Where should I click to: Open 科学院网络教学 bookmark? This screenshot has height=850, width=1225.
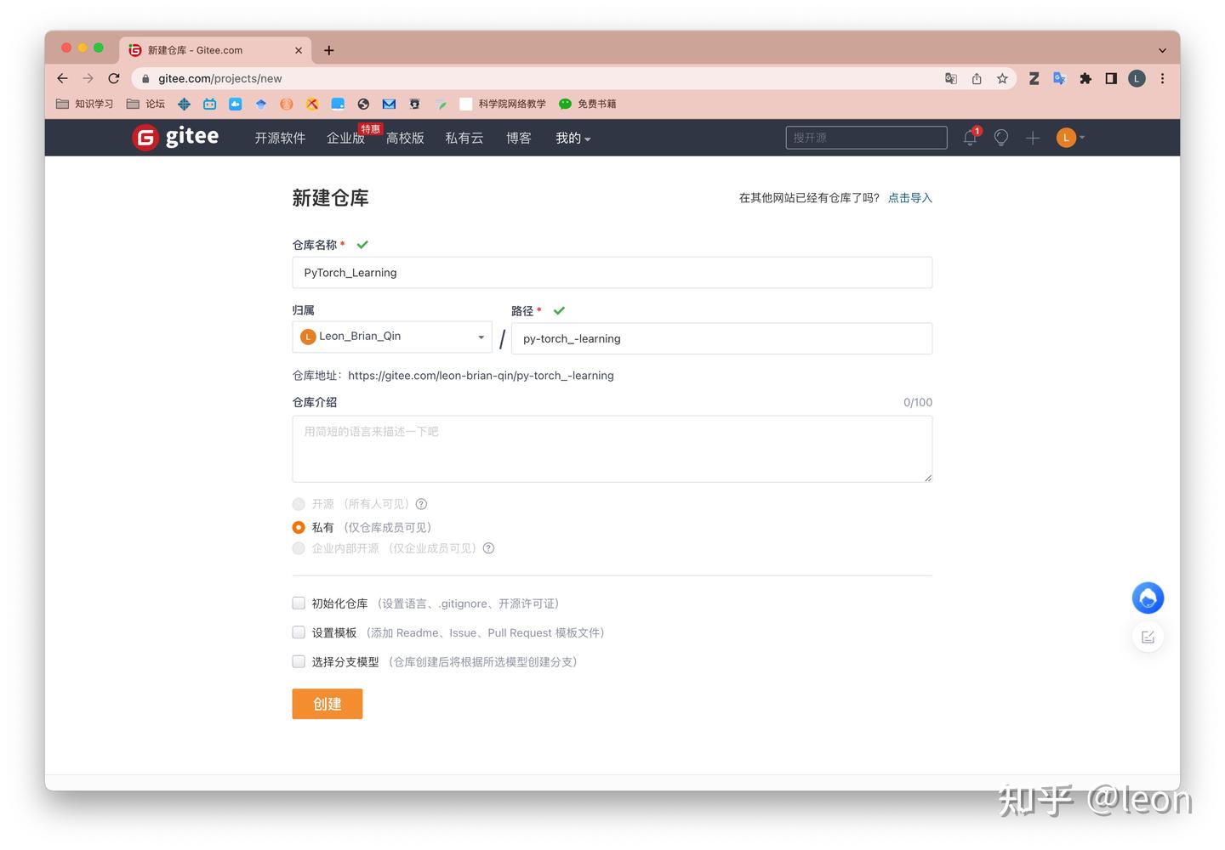click(503, 104)
